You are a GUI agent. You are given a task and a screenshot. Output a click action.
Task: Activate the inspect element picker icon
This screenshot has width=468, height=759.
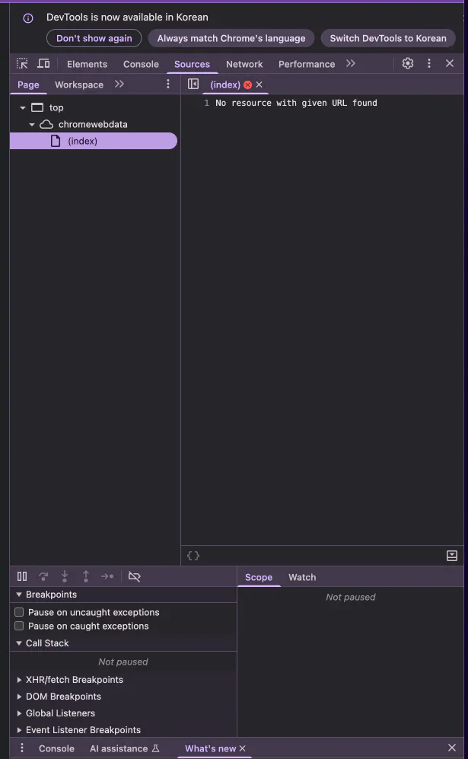click(x=22, y=63)
